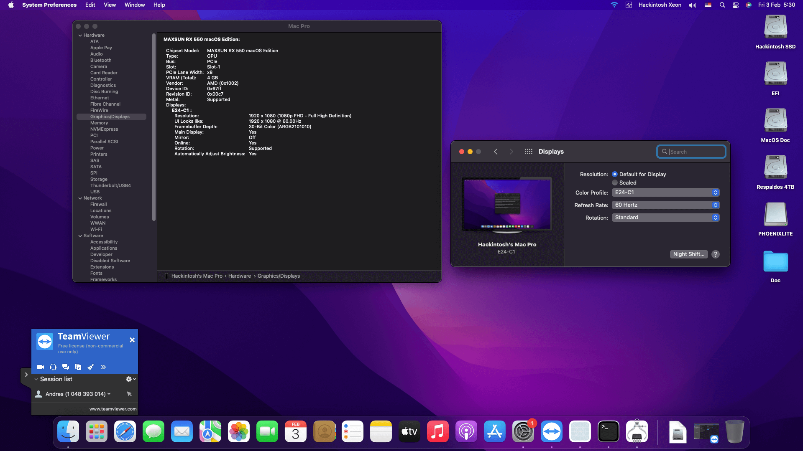Collapse TeamViewer side panel arrow tab

[26, 375]
